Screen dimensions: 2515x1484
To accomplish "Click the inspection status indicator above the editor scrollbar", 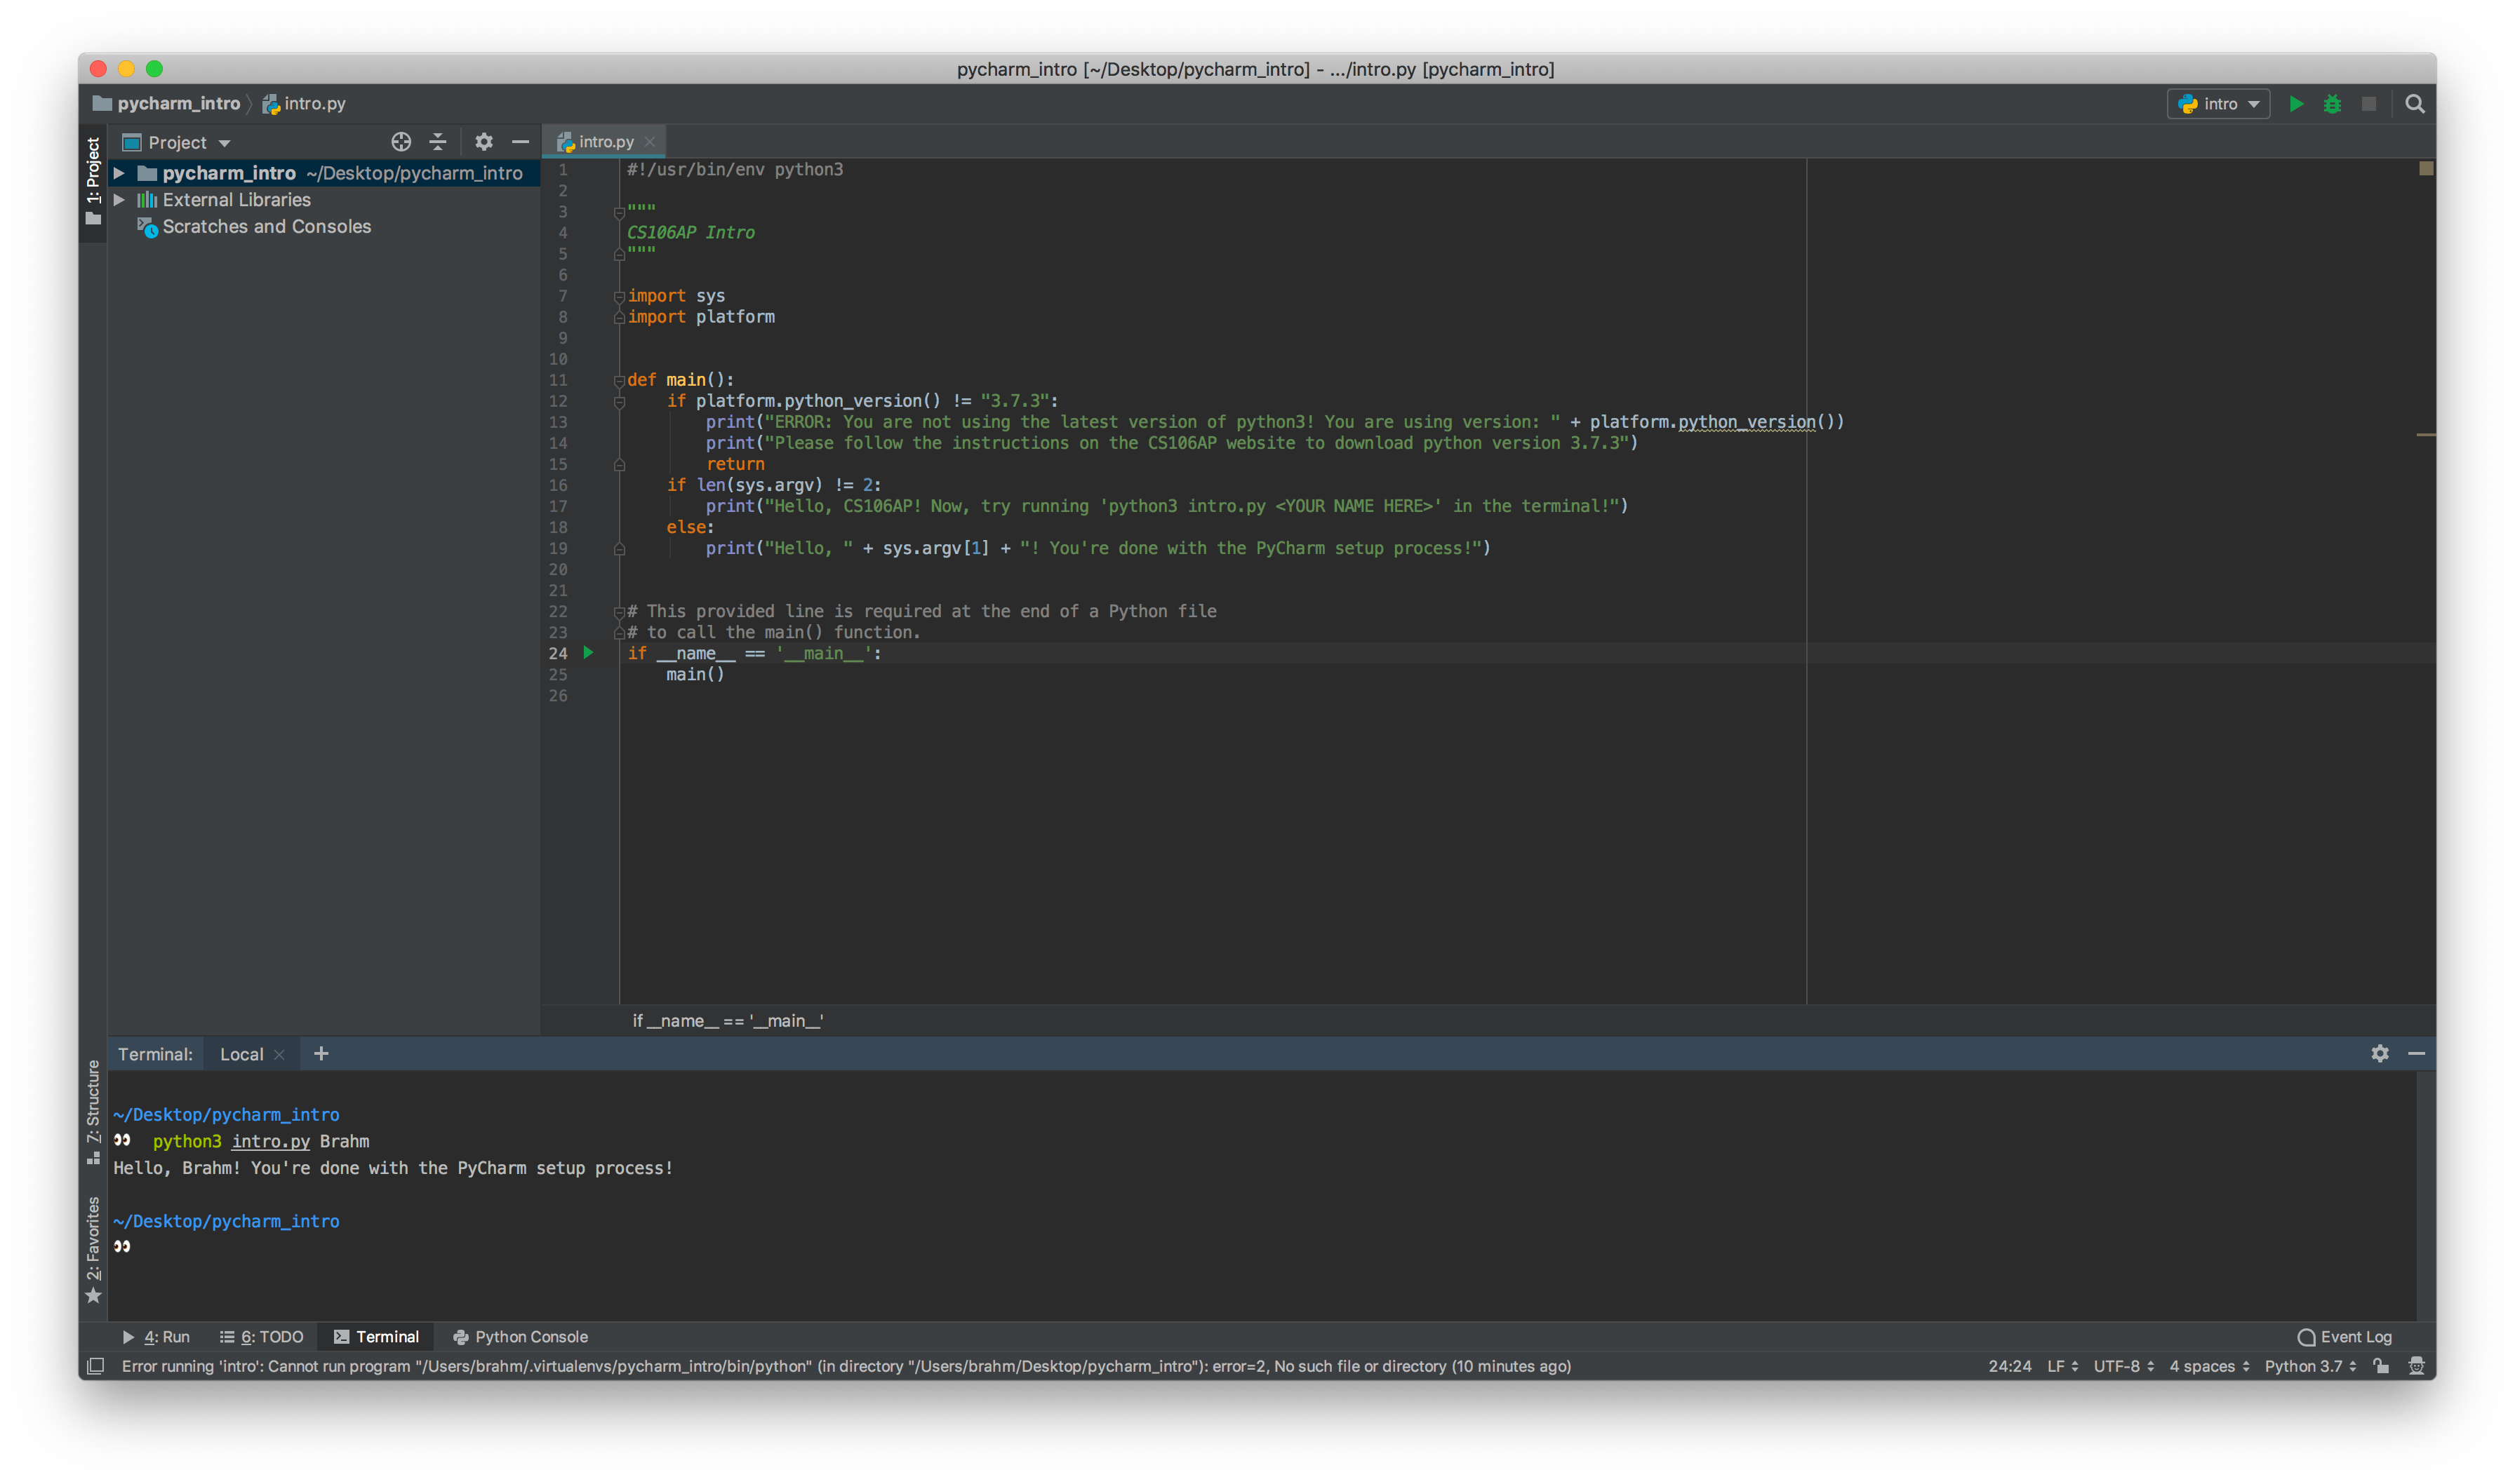I will (2426, 168).
